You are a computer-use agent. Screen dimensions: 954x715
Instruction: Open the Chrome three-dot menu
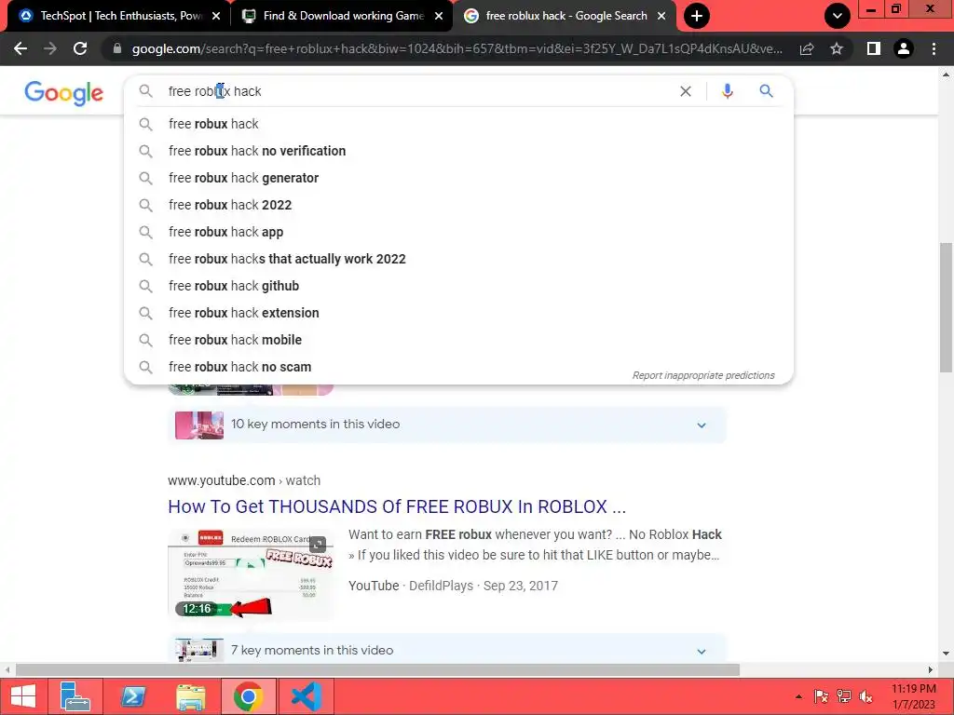tap(934, 48)
